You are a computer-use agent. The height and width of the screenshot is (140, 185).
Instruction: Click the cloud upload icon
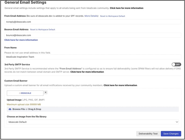[10, 109]
